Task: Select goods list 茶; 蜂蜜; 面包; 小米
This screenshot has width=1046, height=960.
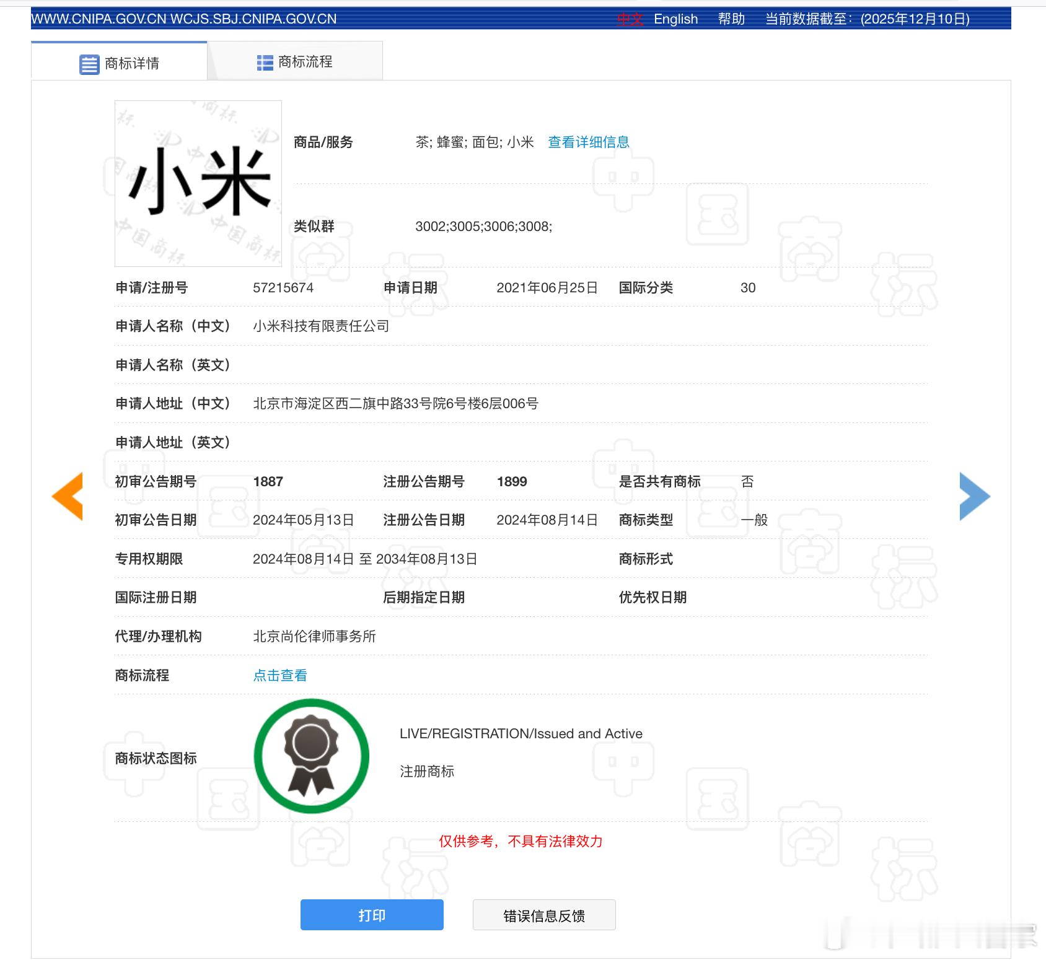Action: pyautogui.click(x=475, y=142)
